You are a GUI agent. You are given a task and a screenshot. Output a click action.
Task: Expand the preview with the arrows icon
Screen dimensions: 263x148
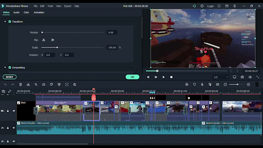[258, 77]
